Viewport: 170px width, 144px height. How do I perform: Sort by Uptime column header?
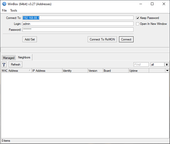tap(139, 71)
